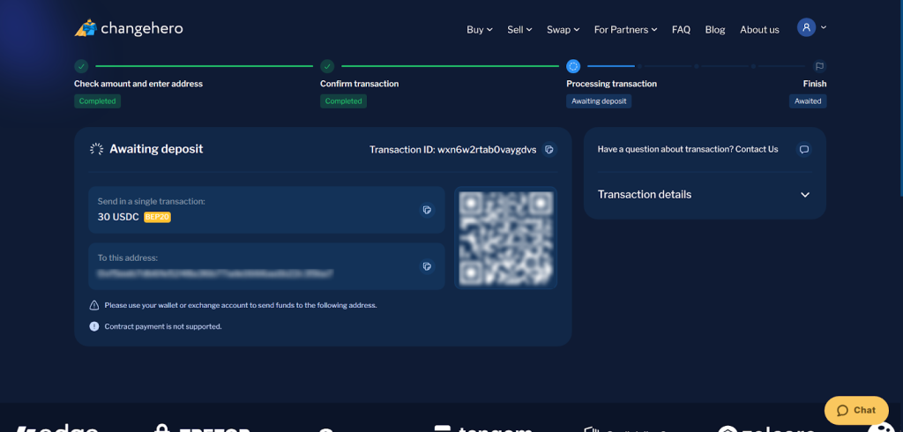Click the Processing transaction step icon
This screenshot has height=432, width=903.
[x=573, y=66]
